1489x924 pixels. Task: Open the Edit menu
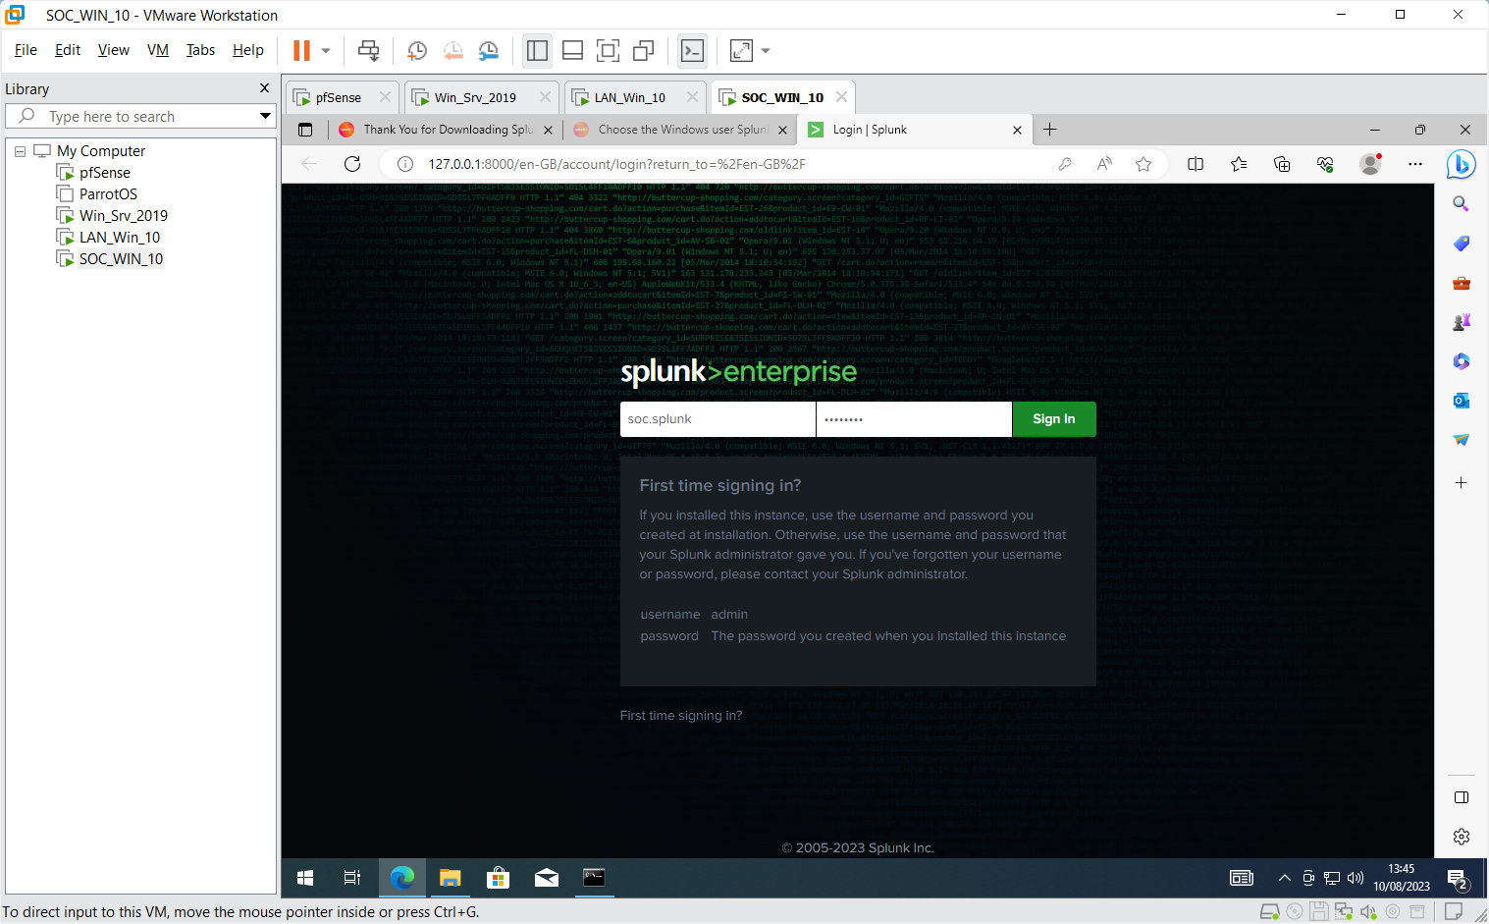coord(68,50)
